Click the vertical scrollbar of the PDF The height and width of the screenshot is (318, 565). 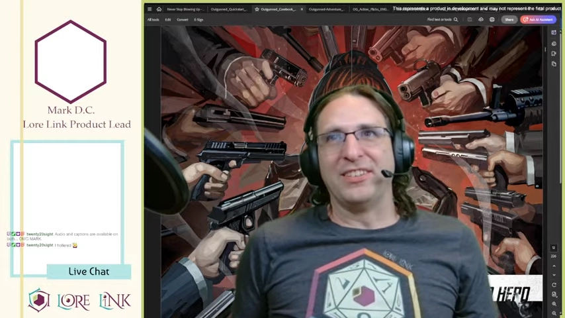(545, 49)
